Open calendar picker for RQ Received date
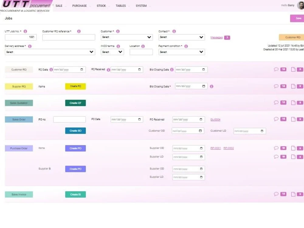The width and height of the screenshot is (304, 228). tap(139, 69)
